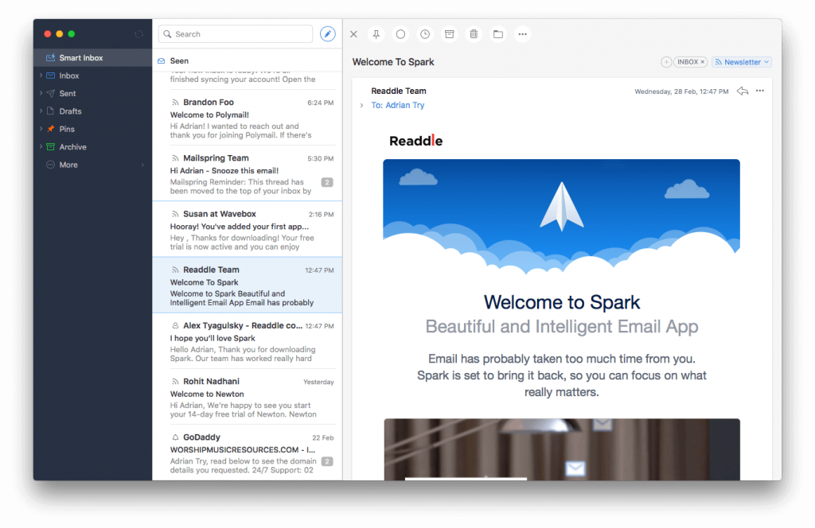Click the reply arrow icon in email header
Image resolution: width=815 pixels, height=528 pixels.
click(x=742, y=91)
